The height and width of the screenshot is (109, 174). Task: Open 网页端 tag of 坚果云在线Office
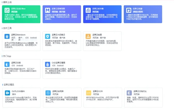coord(14,12)
